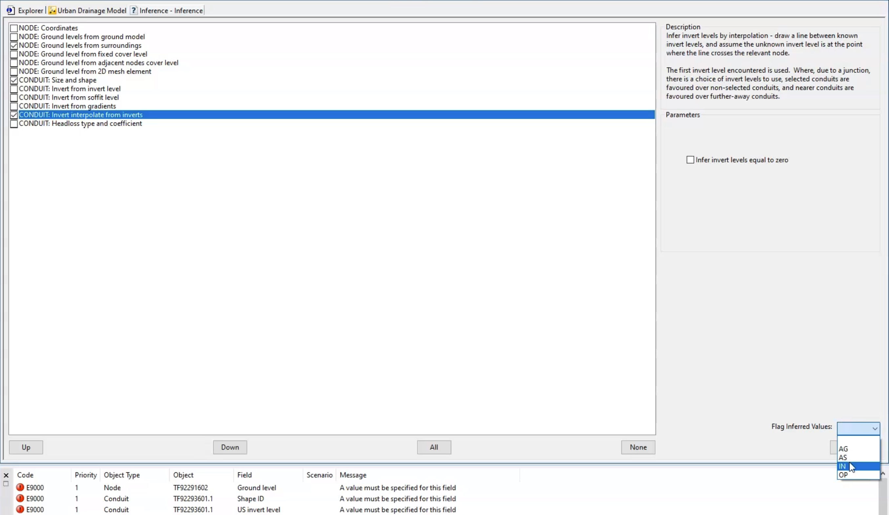Click the All button to select all

(434, 447)
